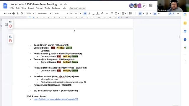Click the Title document name field

pyautogui.click(x=34, y=4)
